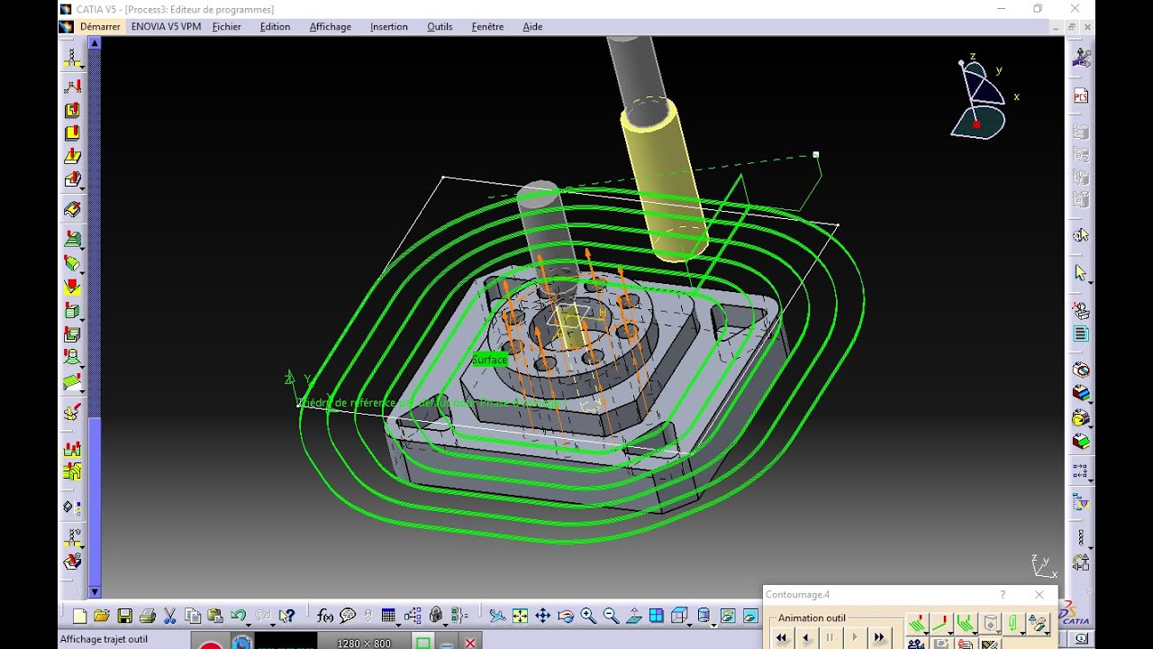Click the shading view mode cylinder icon

pyautogui.click(x=704, y=616)
